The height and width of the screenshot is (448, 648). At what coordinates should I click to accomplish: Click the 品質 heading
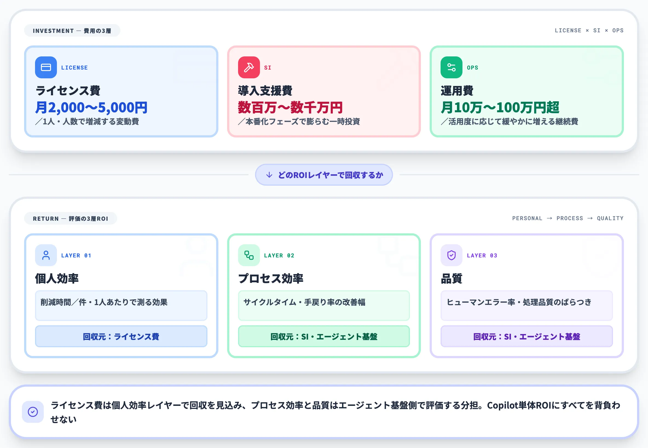(x=452, y=278)
